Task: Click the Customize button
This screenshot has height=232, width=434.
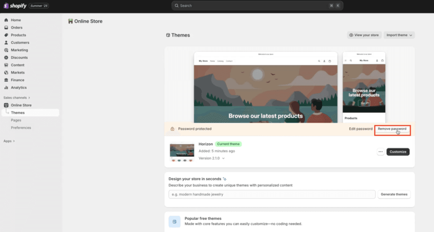Action: [x=398, y=152]
